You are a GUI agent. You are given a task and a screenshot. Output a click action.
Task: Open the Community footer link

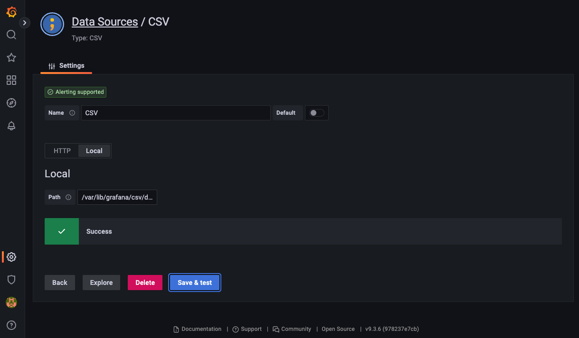[295, 329]
